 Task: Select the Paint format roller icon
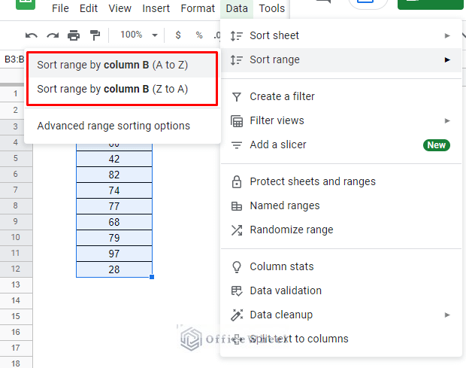95,35
